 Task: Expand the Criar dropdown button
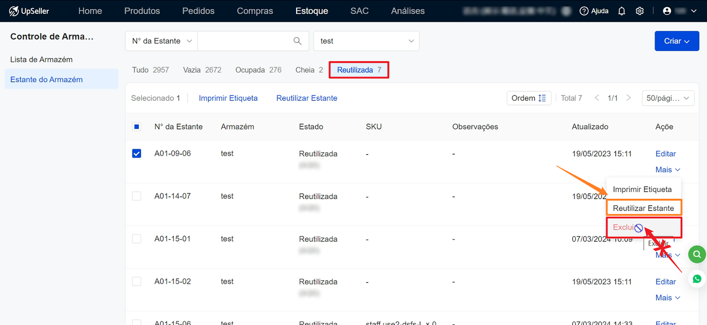coord(677,41)
